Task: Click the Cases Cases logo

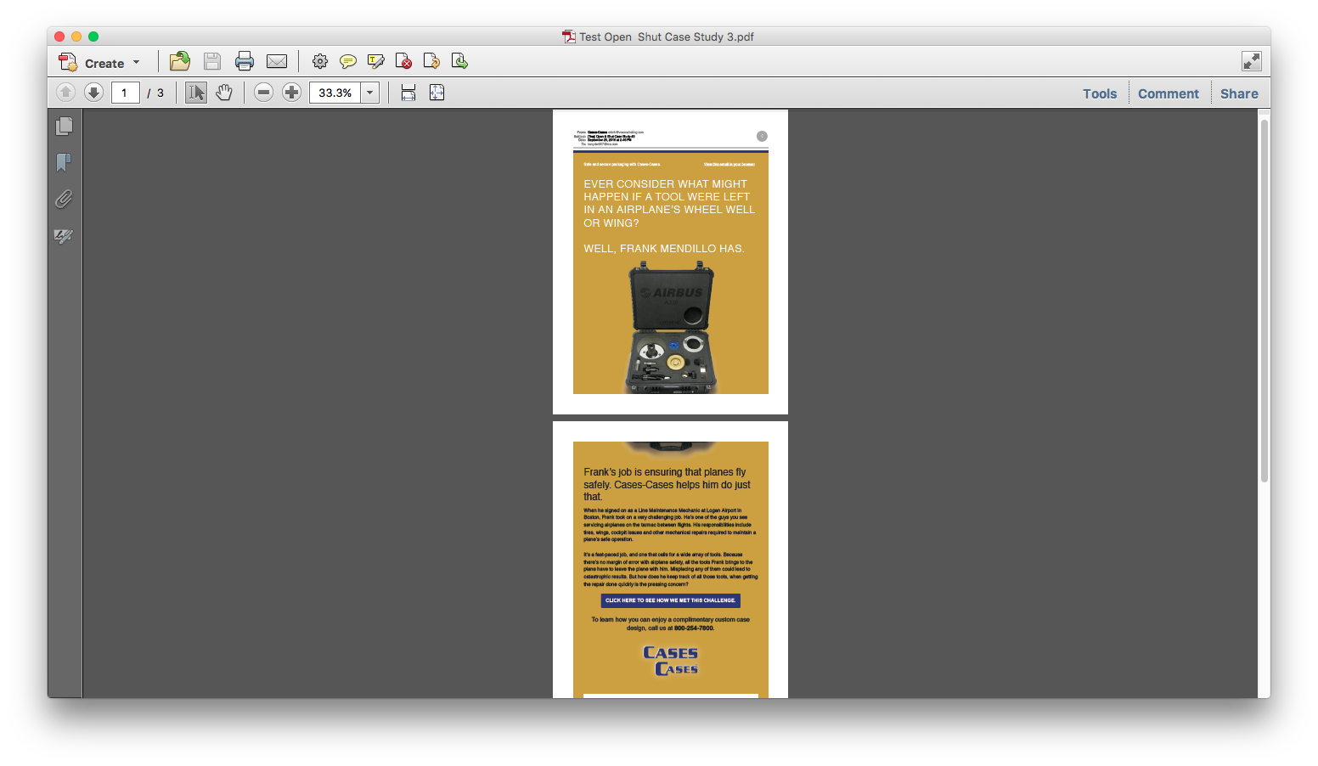Action: (671, 661)
